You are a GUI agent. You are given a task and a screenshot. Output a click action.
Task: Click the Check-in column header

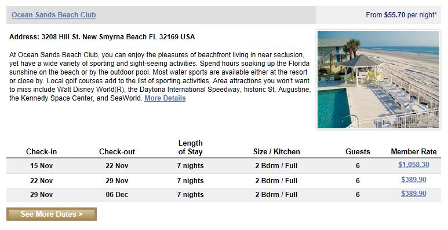click(x=41, y=151)
